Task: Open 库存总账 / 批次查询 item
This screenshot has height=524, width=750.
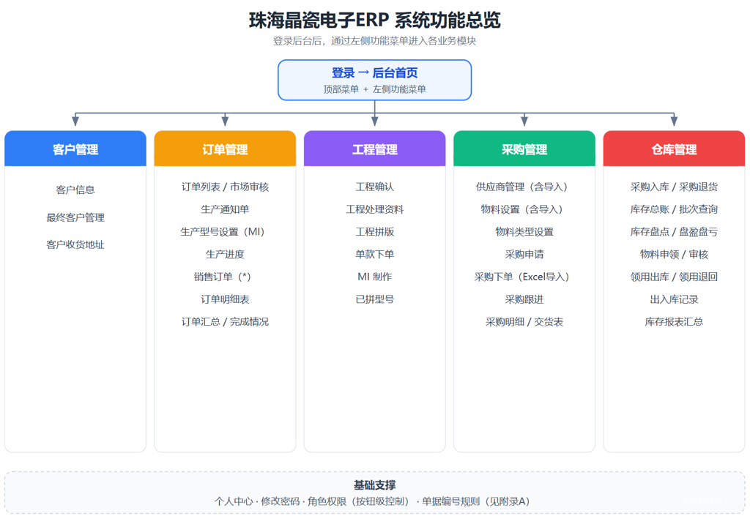Action: coord(674,209)
